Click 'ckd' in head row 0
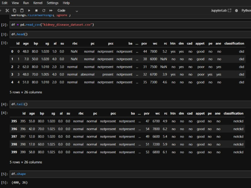The image size is (251, 188). tap(241, 51)
